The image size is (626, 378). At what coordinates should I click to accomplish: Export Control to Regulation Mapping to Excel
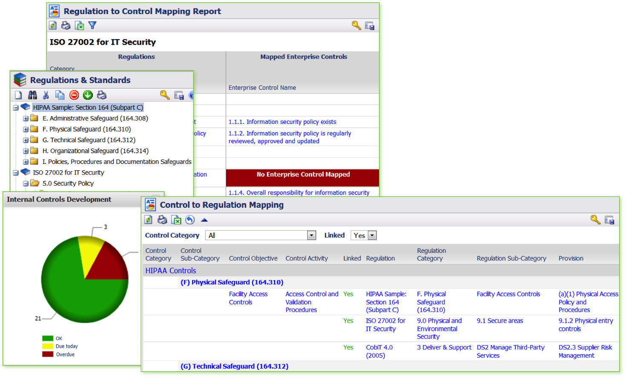176,220
